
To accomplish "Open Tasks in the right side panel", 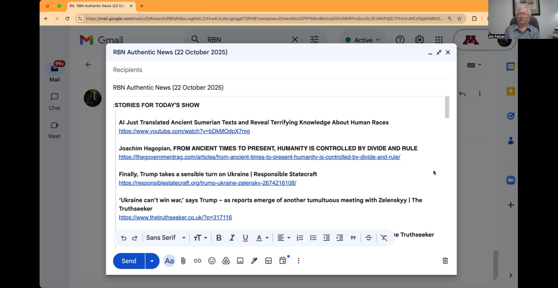I will 511,116.
